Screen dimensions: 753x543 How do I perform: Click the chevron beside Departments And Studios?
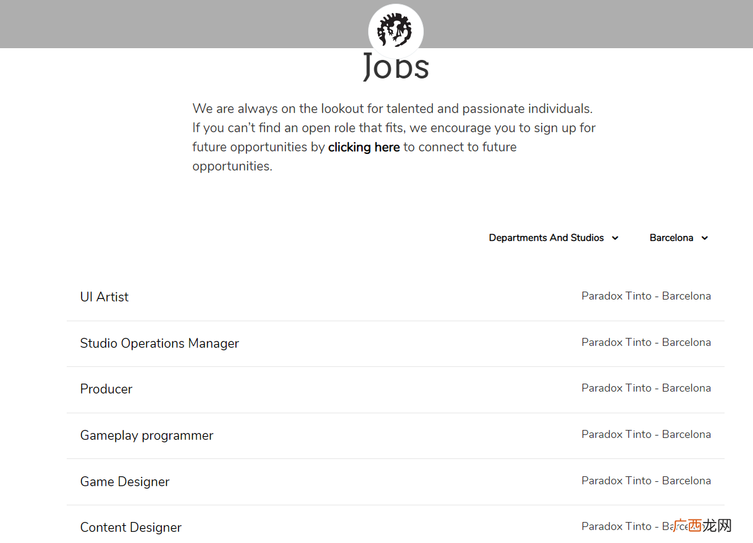pyautogui.click(x=615, y=238)
